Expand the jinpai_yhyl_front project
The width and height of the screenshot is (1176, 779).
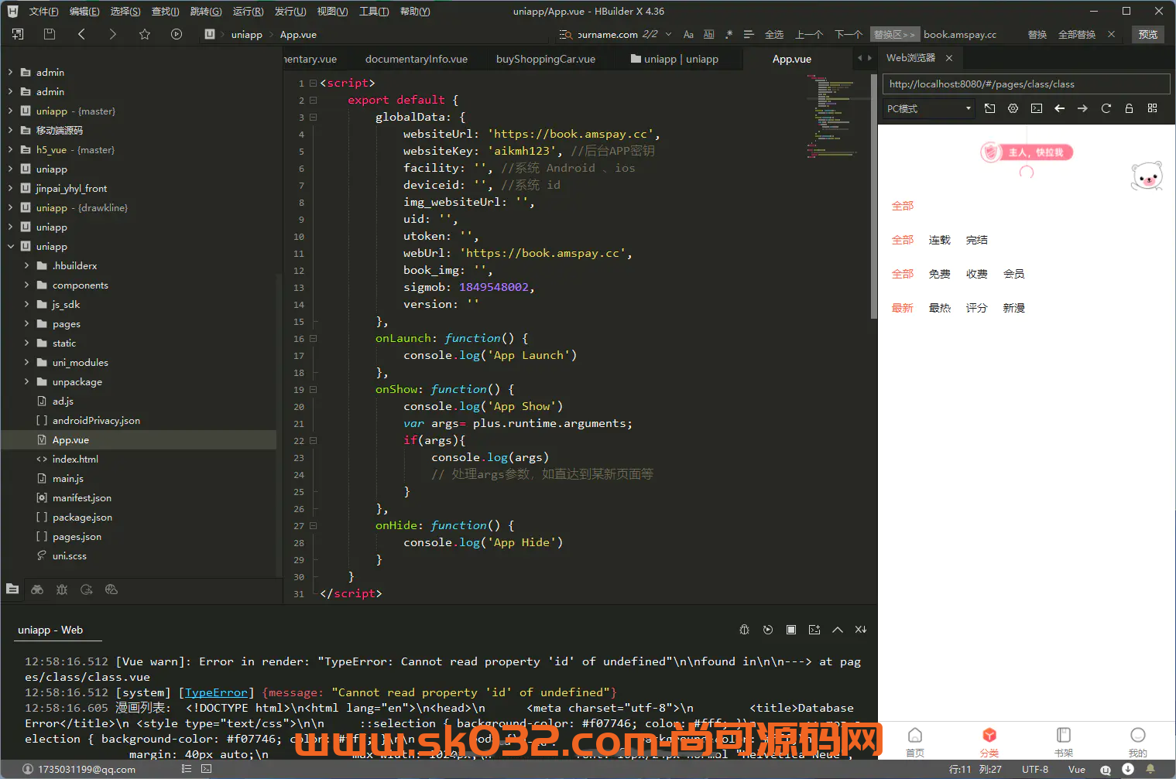[10, 188]
